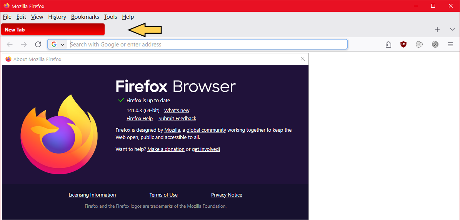Open the Tools menu
Viewport: 460px width, 220px height.
[x=111, y=17]
